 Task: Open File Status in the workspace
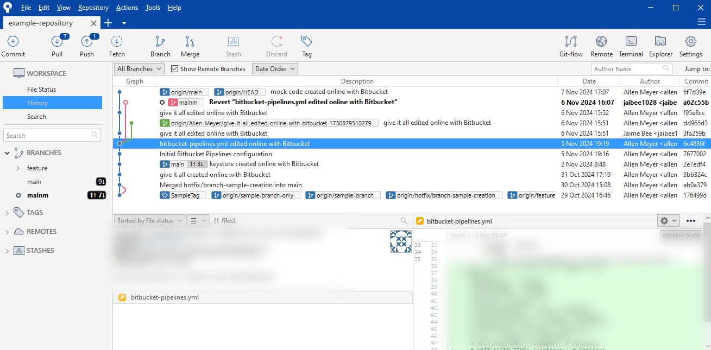click(x=41, y=90)
